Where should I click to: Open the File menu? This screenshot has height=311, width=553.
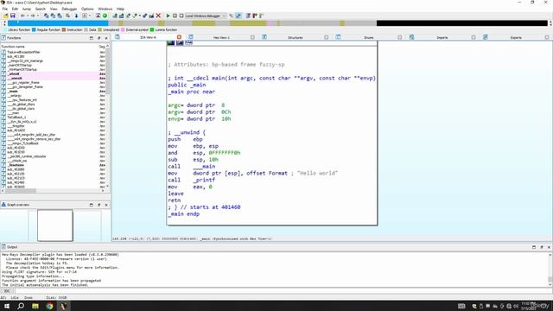click(5, 9)
